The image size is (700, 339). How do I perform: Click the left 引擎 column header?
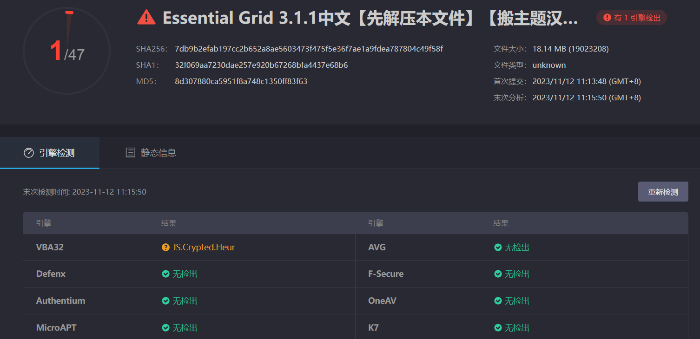[44, 223]
